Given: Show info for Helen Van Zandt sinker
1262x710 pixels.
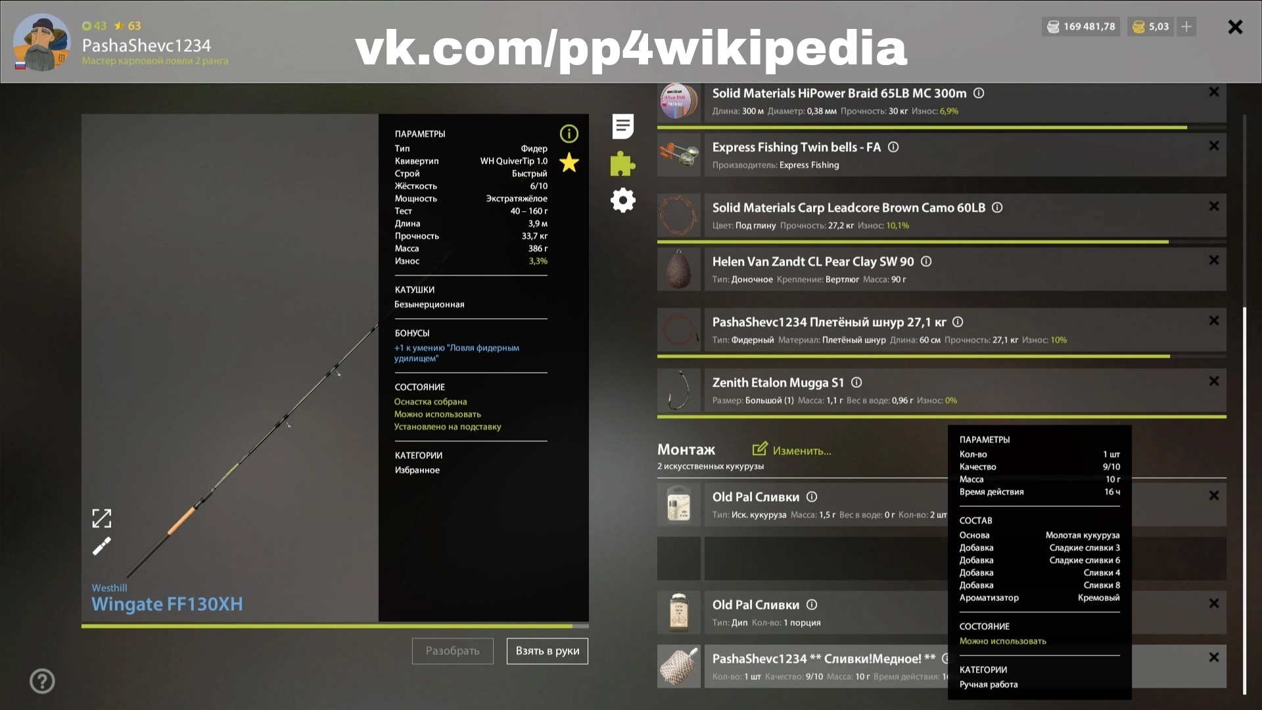Looking at the screenshot, I should (x=925, y=262).
